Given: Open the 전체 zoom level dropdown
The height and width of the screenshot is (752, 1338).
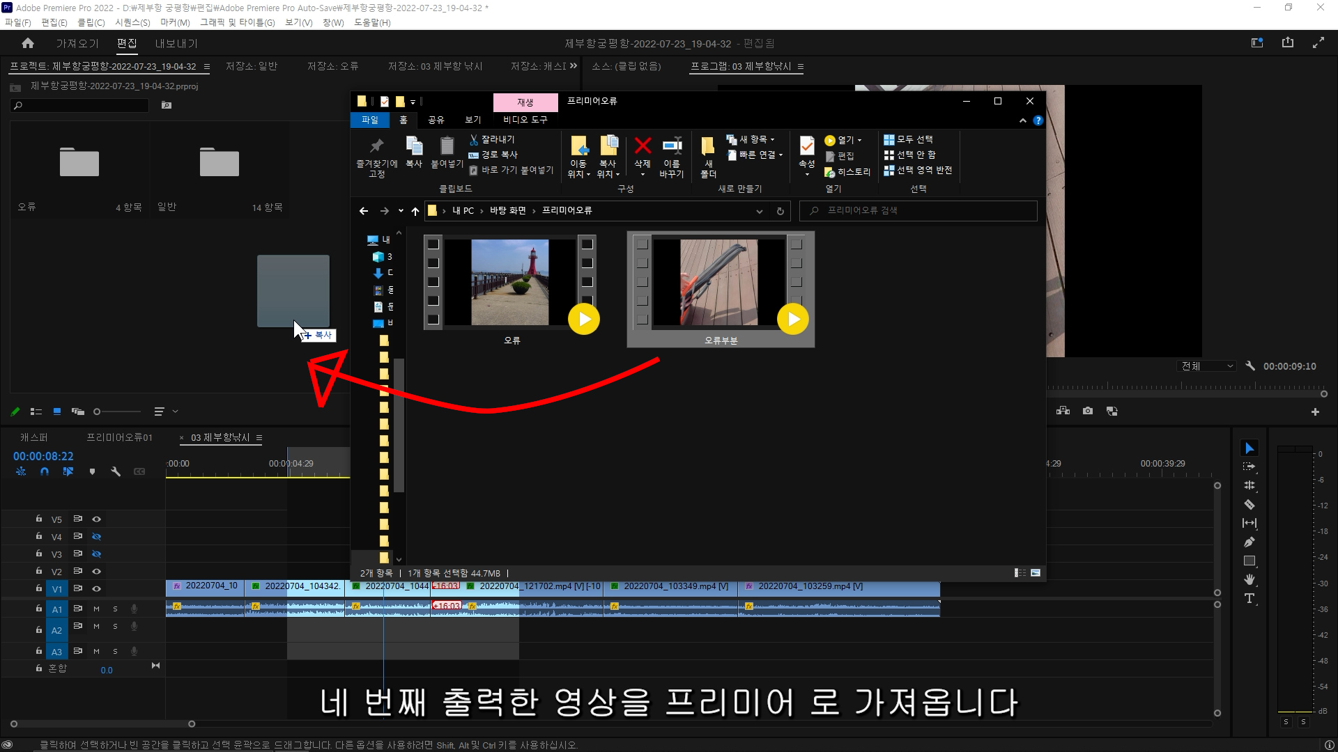Looking at the screenshot, I should click(1207, 366).
